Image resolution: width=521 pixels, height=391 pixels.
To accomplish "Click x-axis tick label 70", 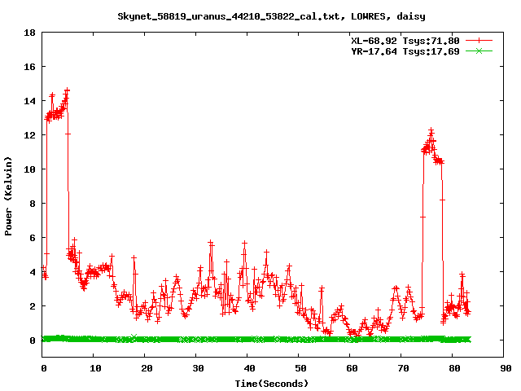I will 403,368.
